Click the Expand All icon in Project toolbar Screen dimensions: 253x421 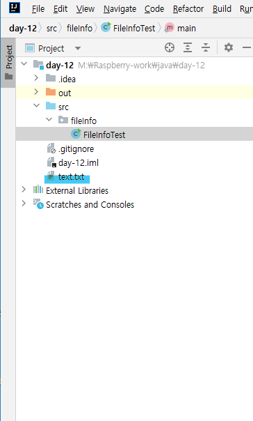pyautogui.click(x=188, y=47)
